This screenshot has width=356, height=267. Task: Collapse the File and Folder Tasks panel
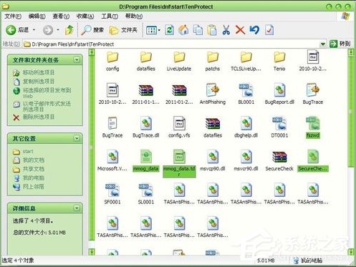click(77, 59)
